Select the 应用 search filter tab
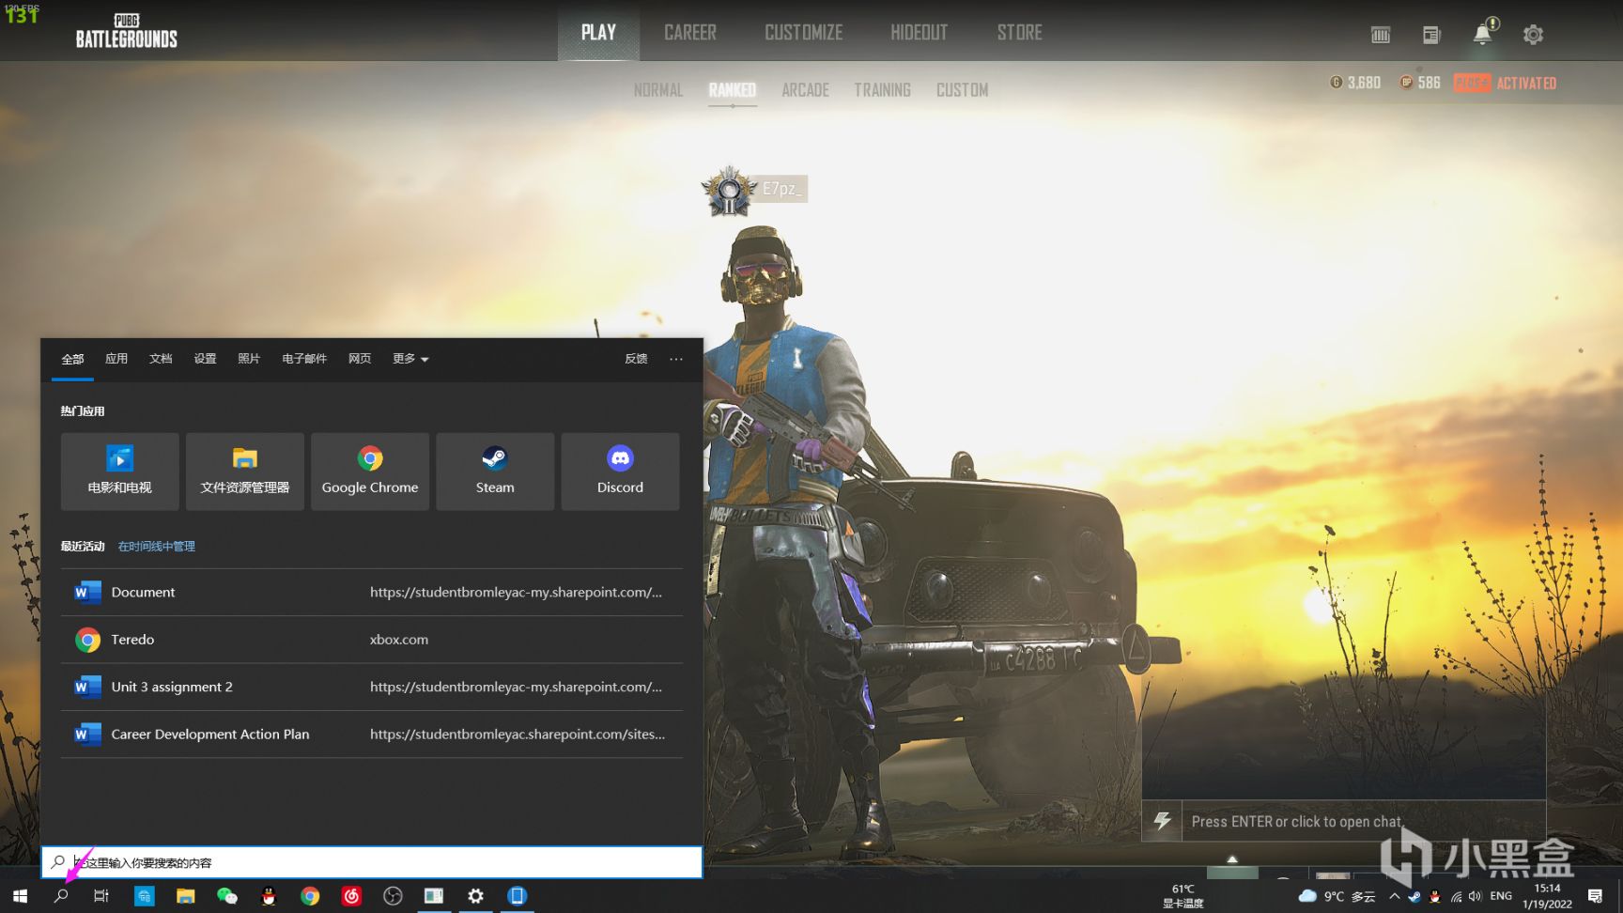Screen dimensions: 1623x913 pyautogui.click(x=116, y=359)
